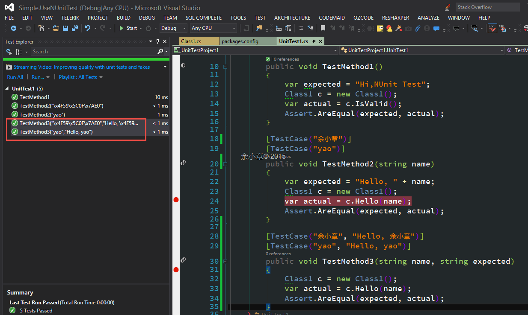Switch to the Class1.cs tab
The height and width of the screenshot is (315, 528).
pyautogui.click(x=191, y=41)
